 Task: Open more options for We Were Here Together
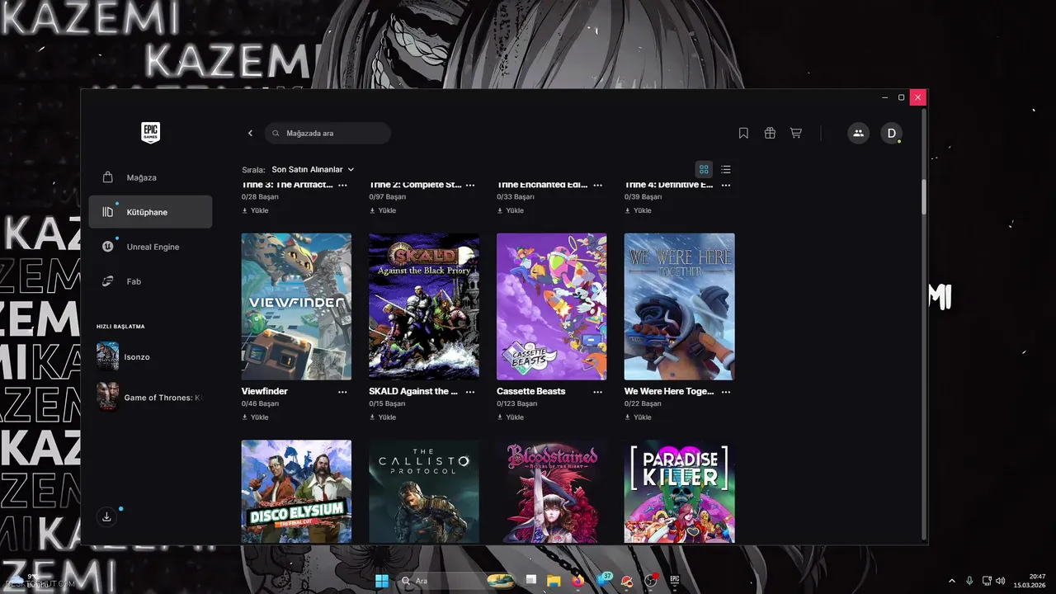726,392
